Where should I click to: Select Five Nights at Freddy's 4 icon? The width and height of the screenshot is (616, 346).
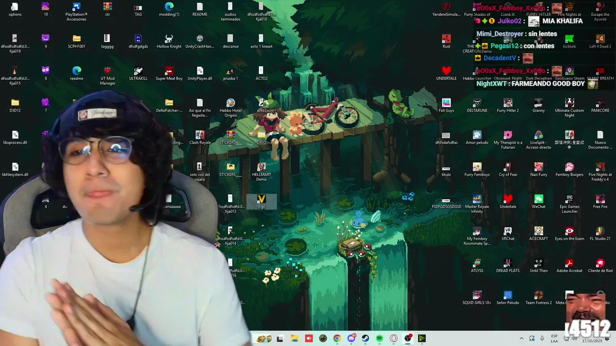600,172
